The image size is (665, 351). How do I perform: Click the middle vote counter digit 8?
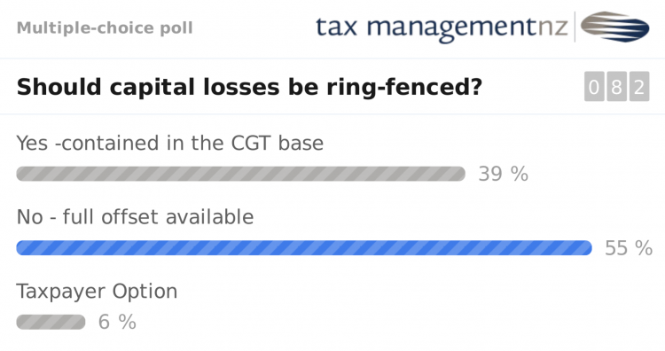point(616,87)
